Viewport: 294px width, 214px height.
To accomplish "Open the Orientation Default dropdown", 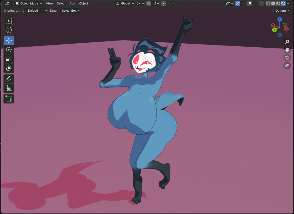I will [x=34, y=11].
